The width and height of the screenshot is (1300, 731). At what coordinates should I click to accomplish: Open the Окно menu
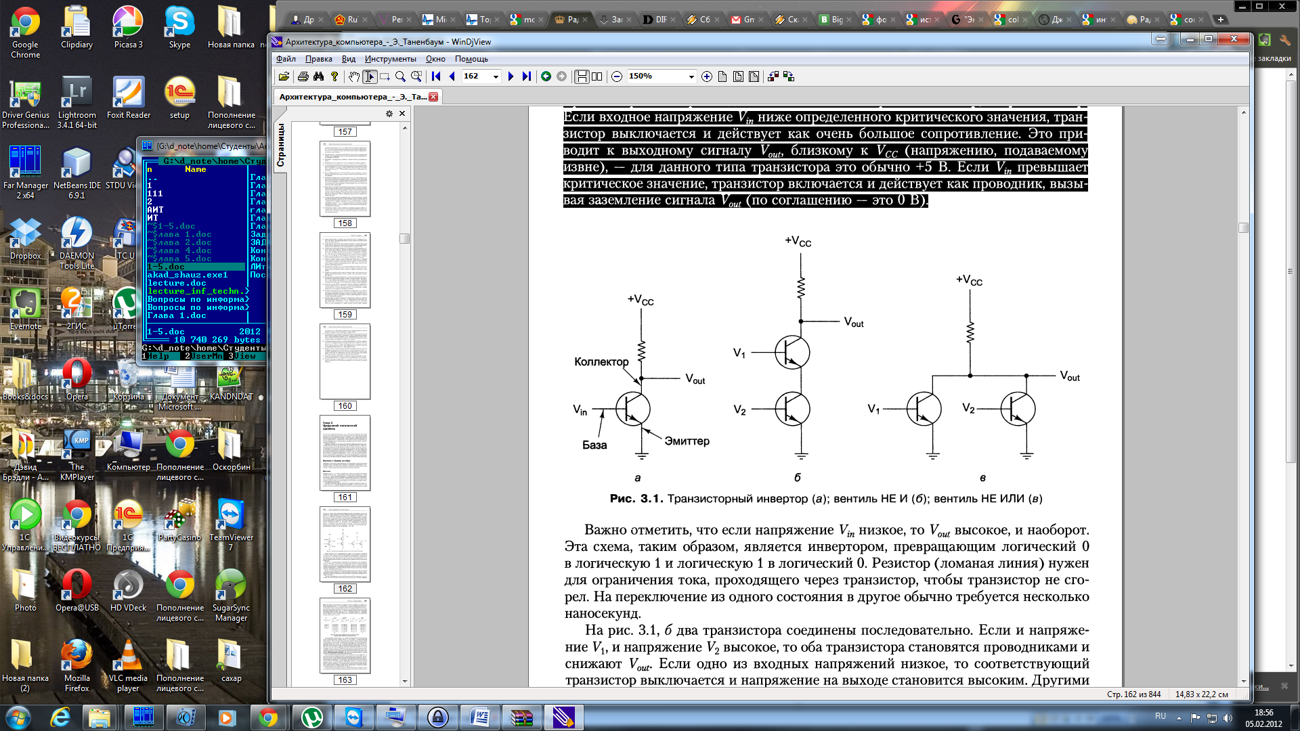(435, 59)
